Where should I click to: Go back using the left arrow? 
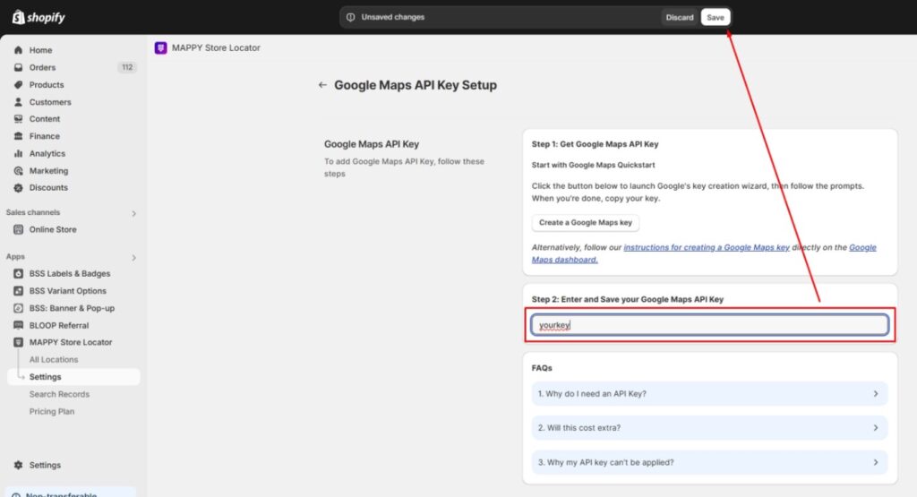click(x=322, y=85)
